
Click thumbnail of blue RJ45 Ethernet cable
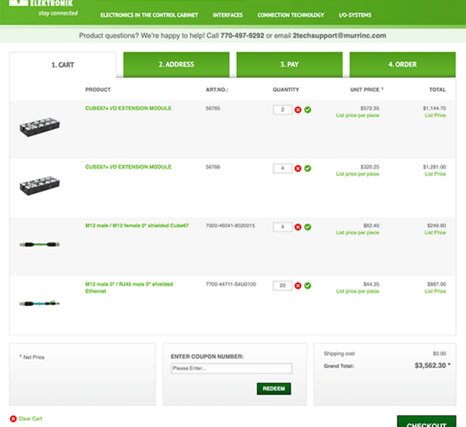39,303
